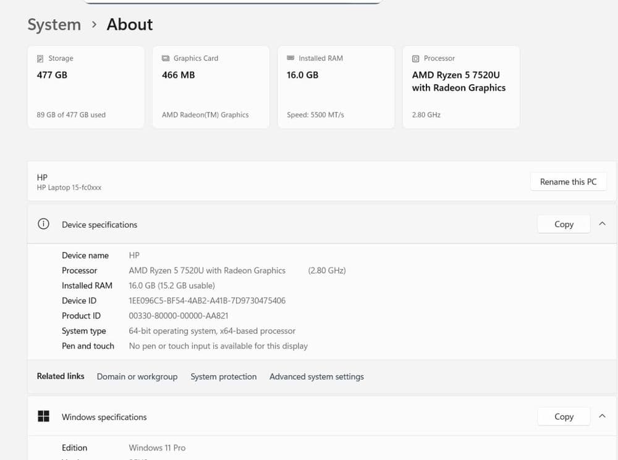Click Rename this PC button
The width and height of the screenshot is (618, 460).
coord(569,182)
